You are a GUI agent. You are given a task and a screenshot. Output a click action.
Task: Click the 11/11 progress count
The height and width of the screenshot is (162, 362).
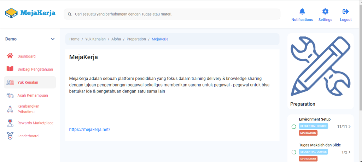342,126
